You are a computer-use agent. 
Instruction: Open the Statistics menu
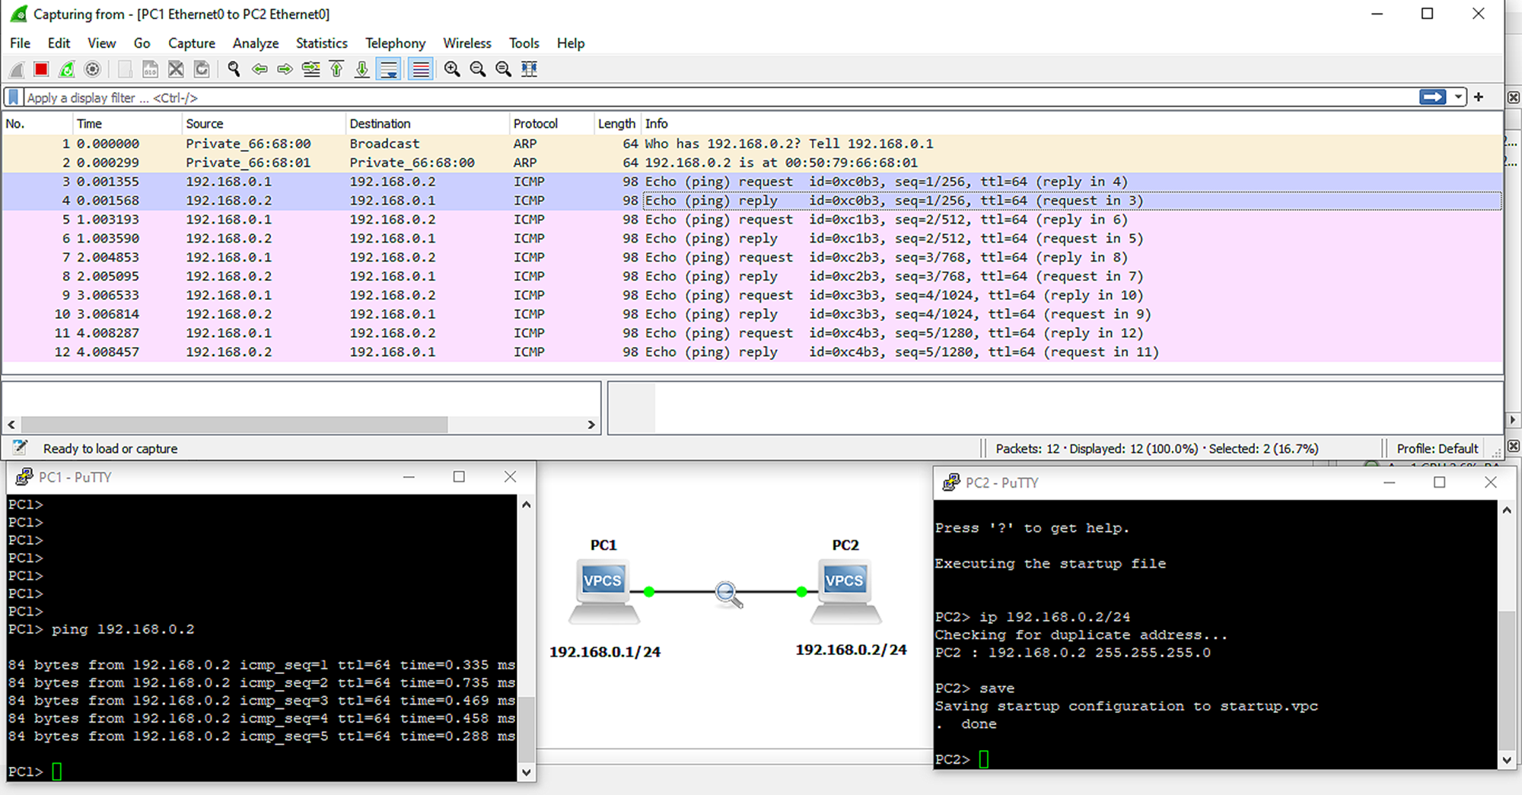point(321,43)
